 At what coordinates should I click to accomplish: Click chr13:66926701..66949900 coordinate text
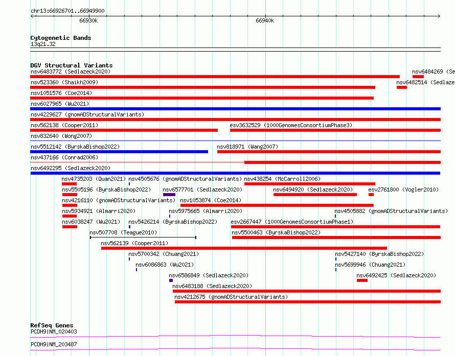tap(67, 11)
